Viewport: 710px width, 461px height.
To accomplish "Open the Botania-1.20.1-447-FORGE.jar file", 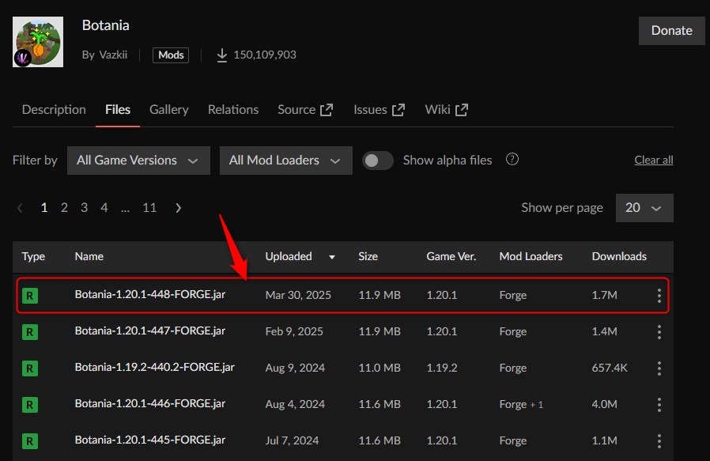I will tap(150, 331).
